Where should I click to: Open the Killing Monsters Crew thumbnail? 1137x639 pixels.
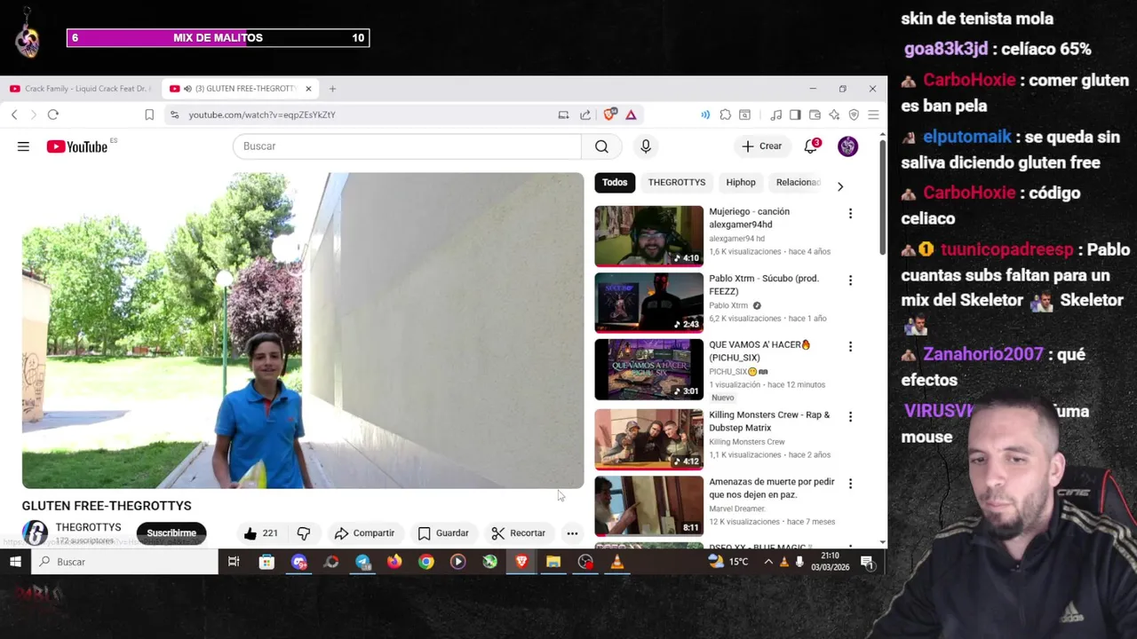click(648, 439)
